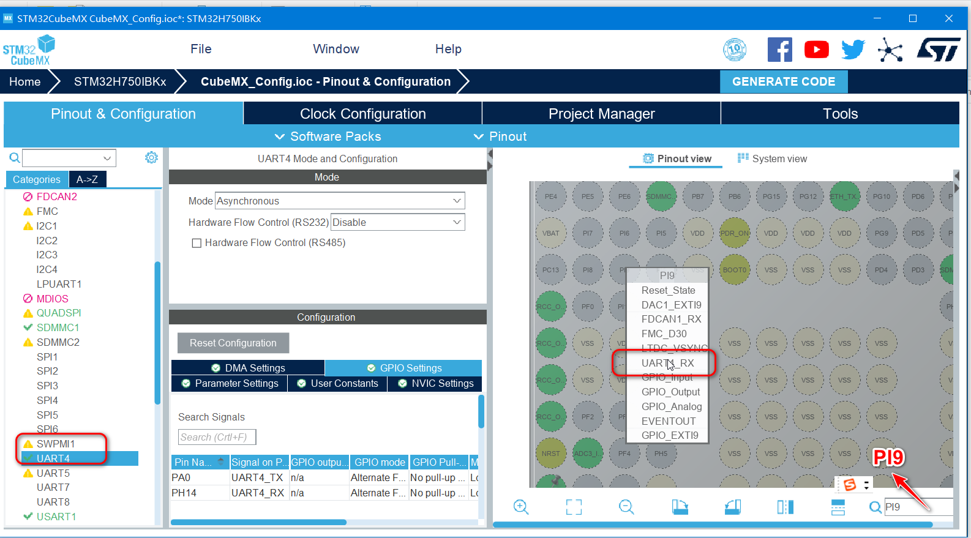Click the PH14 row in GPIO table

[x=325, y=493]
